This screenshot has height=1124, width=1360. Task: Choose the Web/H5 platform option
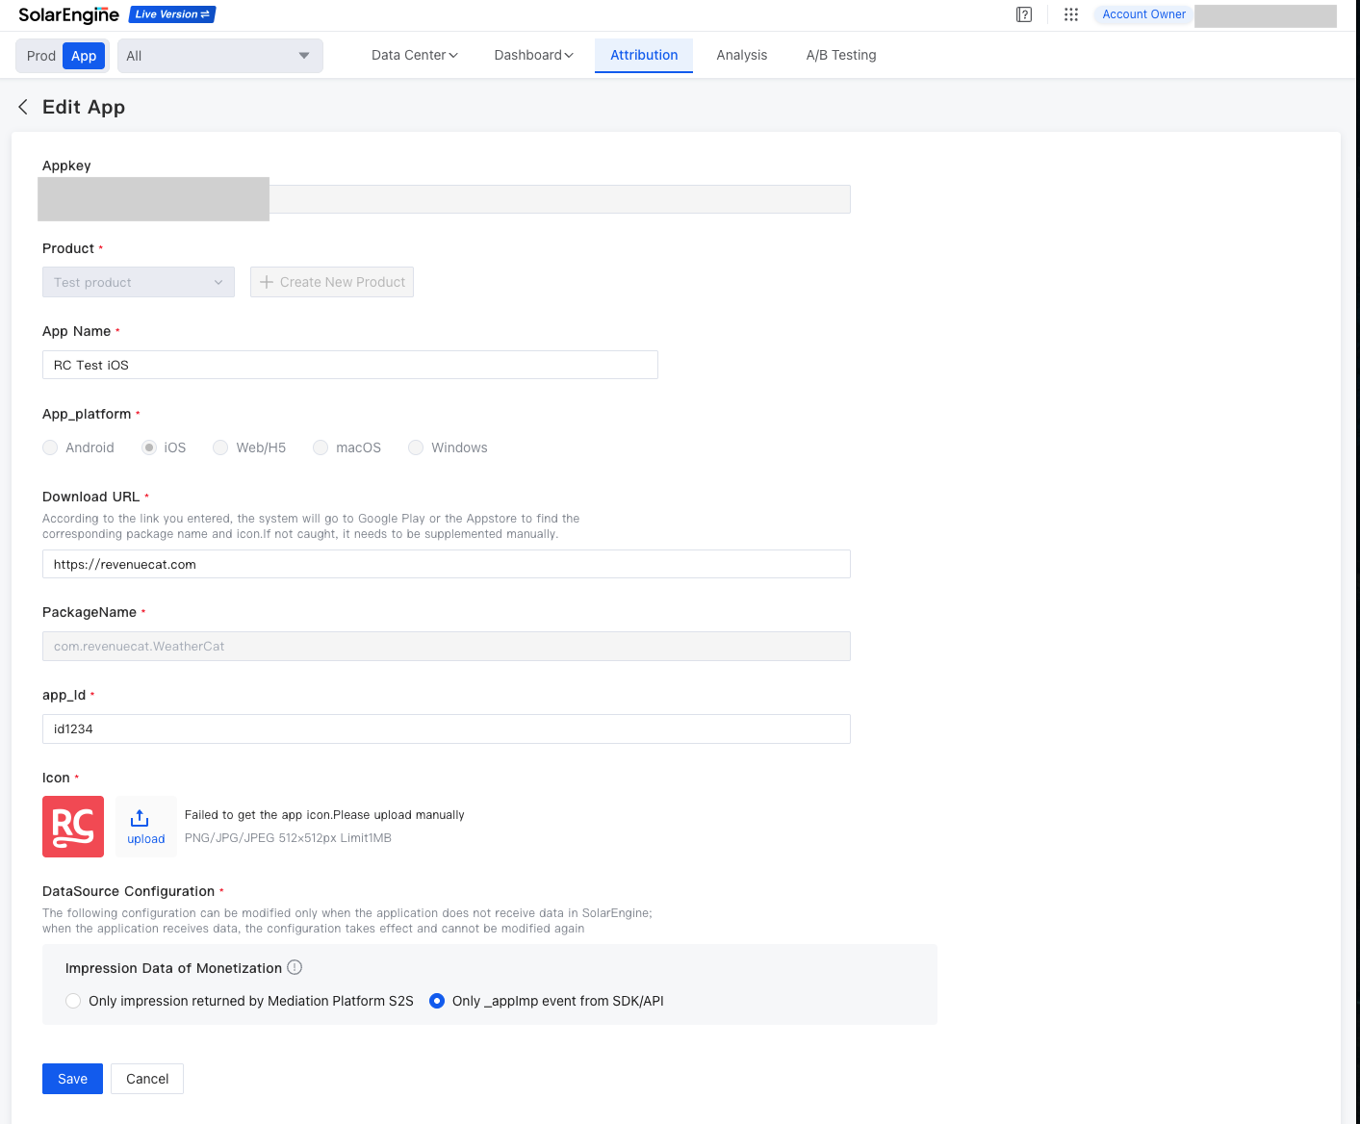click(221, 447)
